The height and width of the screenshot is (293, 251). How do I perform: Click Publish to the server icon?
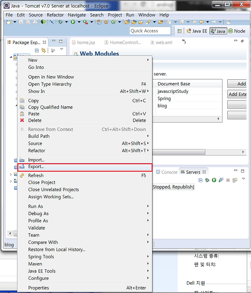pyautogui.click(x=235, y=180)
